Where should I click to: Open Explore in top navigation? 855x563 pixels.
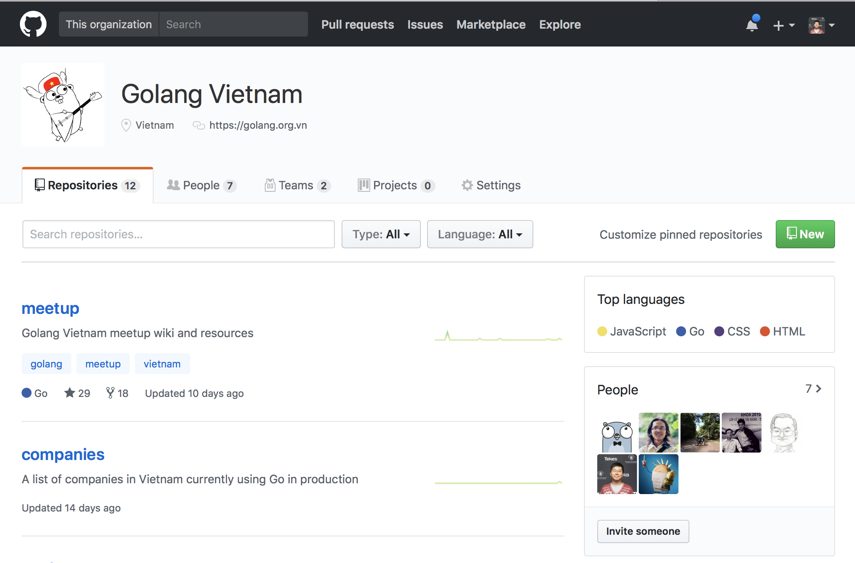[x=560, y=24]
